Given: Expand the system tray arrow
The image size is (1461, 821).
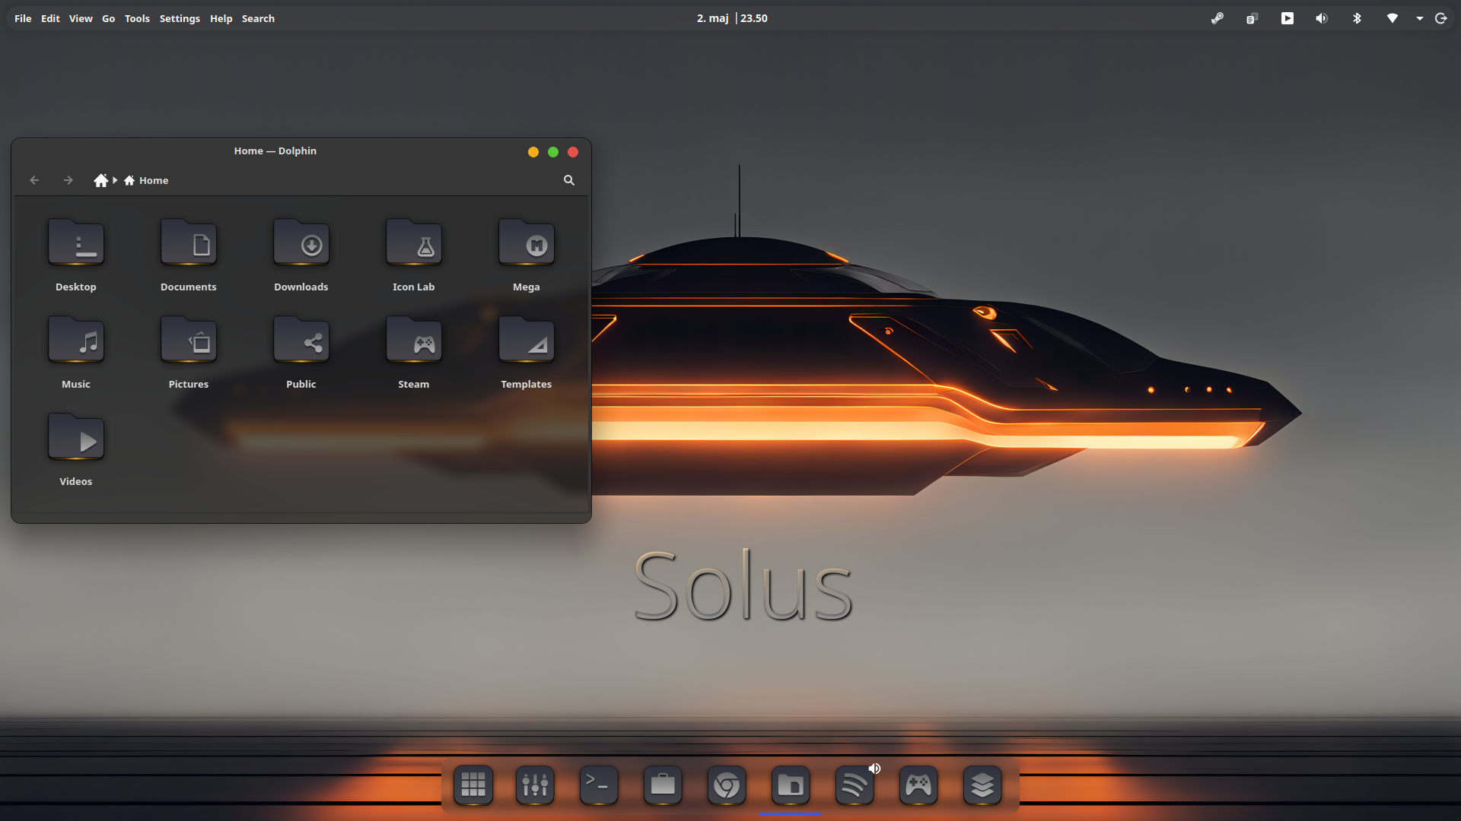Looking at the screenshot, I should click(x=1420, y=18).
